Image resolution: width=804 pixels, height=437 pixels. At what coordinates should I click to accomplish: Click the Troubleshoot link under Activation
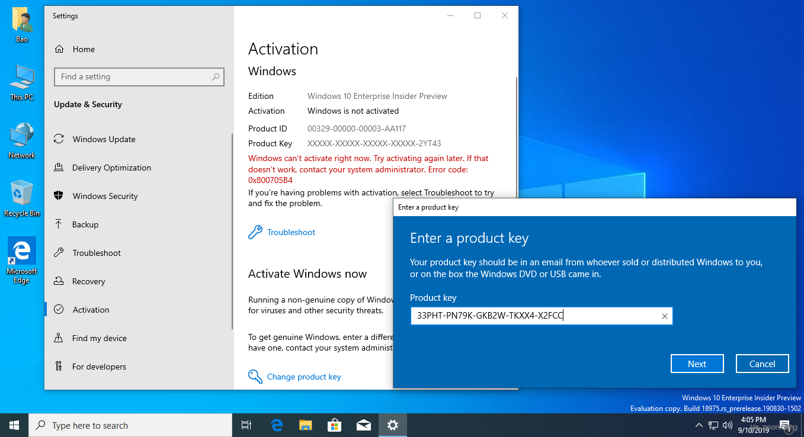(291, 232)
